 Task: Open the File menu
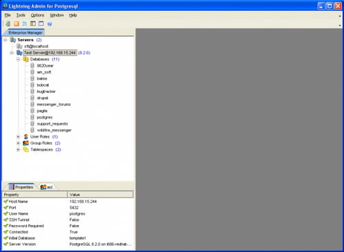(8, 15)
